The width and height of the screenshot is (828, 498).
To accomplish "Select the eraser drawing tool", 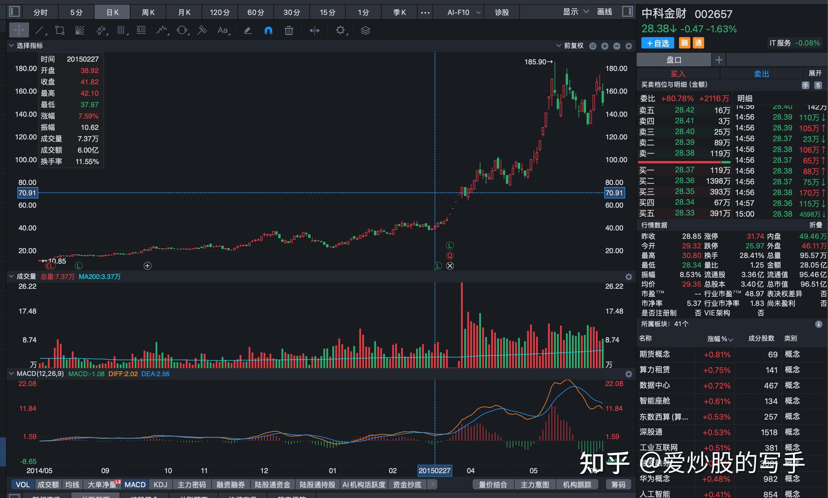I will [x=247, y=30].
